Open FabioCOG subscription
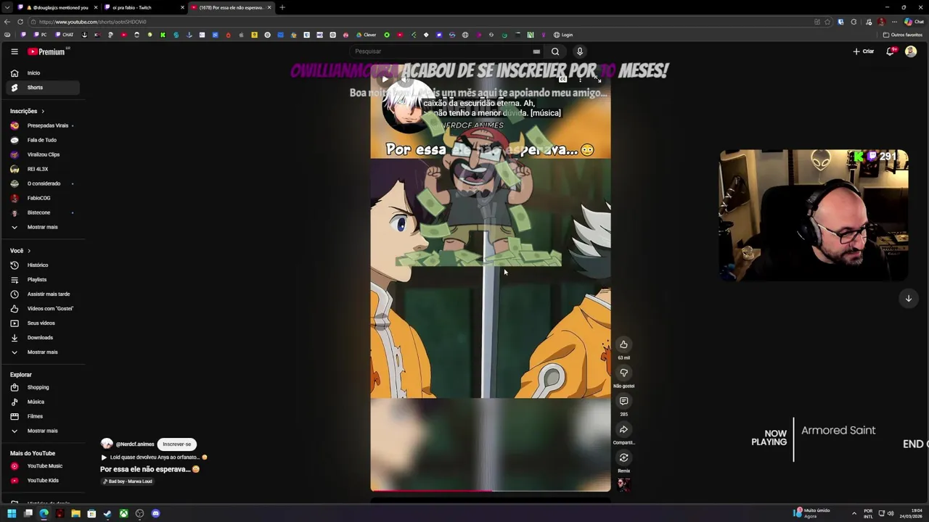 tap(42, 198)
